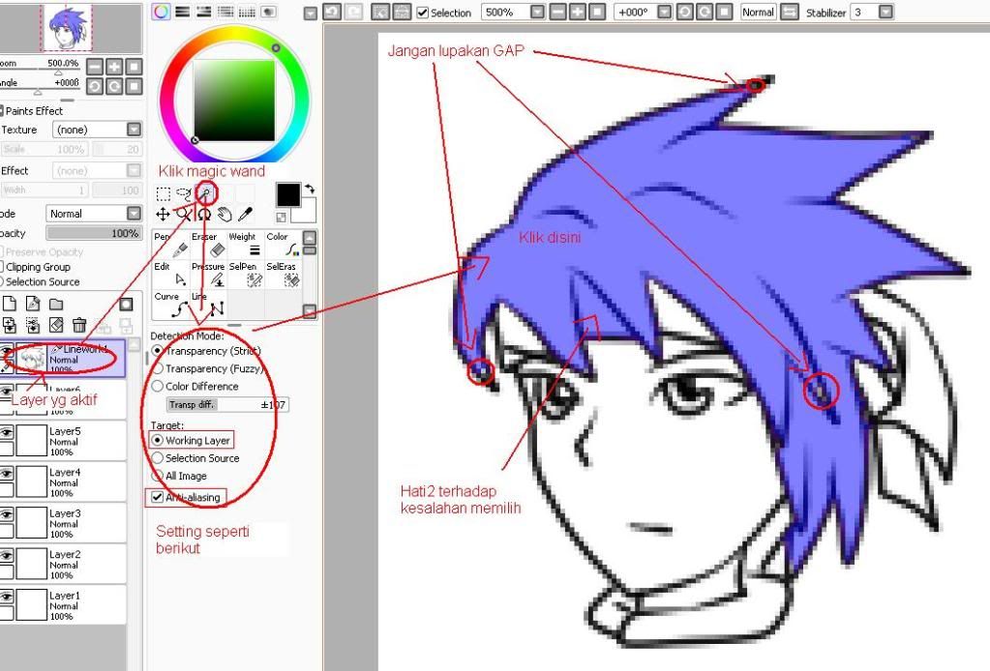Set target to All Image
Viewport: 990px width, 671px height.
coord(159,476)
